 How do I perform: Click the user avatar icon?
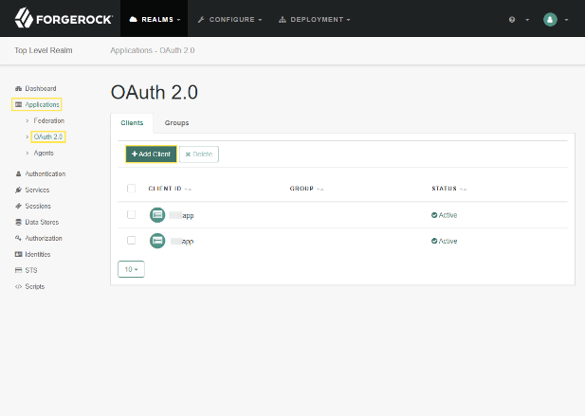point(550,19)
